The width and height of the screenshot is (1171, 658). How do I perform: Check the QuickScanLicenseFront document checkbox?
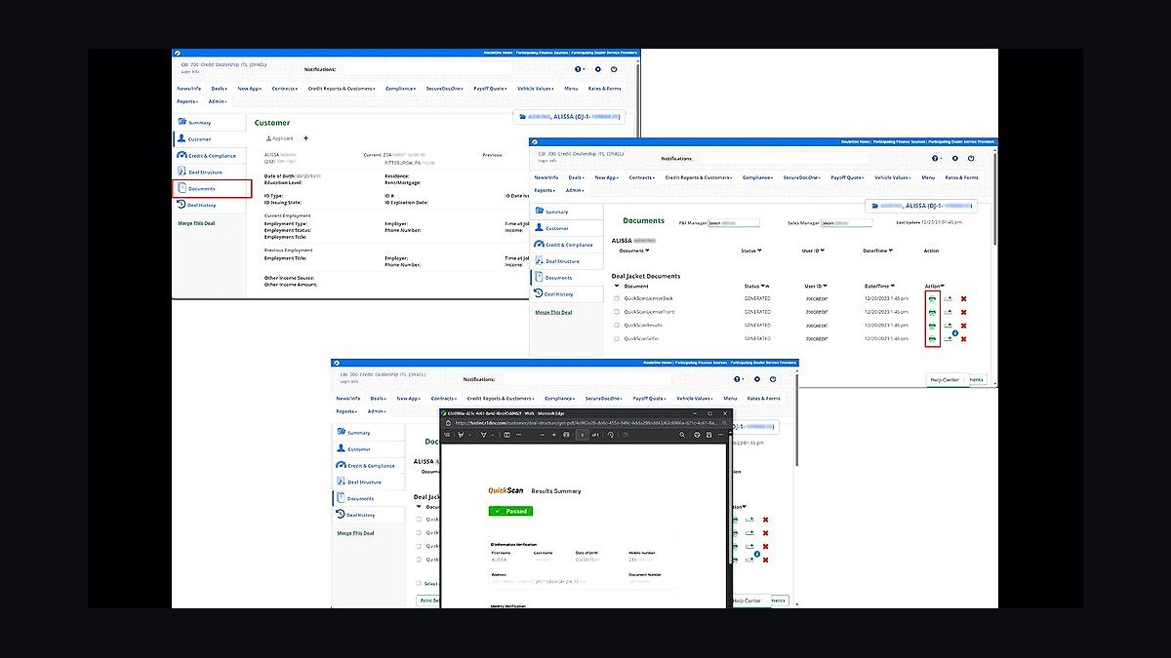617,312
